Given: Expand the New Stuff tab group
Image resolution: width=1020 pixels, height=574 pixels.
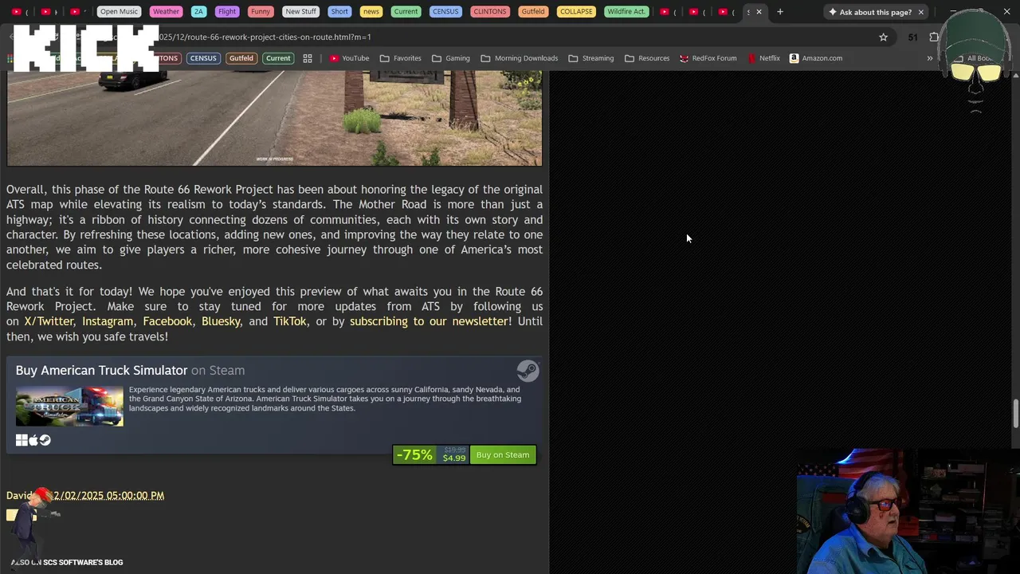Looking at the screenshot, I should [x=300, y=12].
